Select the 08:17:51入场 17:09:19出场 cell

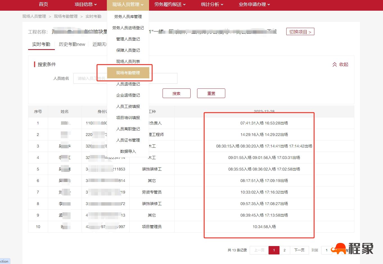click(264, 181)
